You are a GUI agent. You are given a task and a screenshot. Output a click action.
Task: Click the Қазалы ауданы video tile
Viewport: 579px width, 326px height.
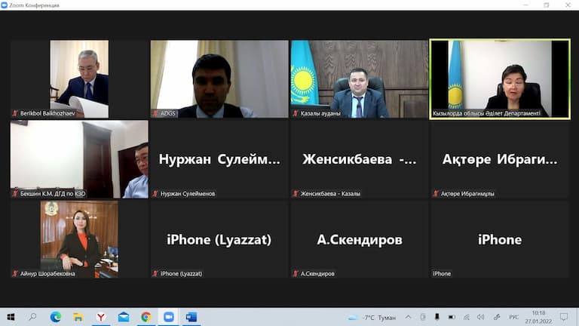pyautogui.click(x=360, y=78)
